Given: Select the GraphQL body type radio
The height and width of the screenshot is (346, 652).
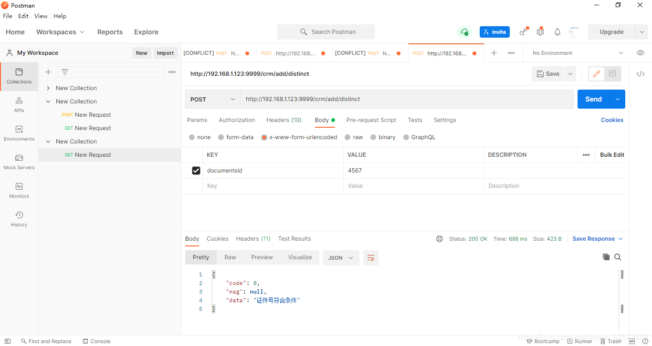Looking at the screenshot, I should coord(406,137).
